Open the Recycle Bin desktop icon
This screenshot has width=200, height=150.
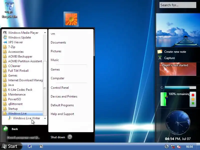[9, 10]
